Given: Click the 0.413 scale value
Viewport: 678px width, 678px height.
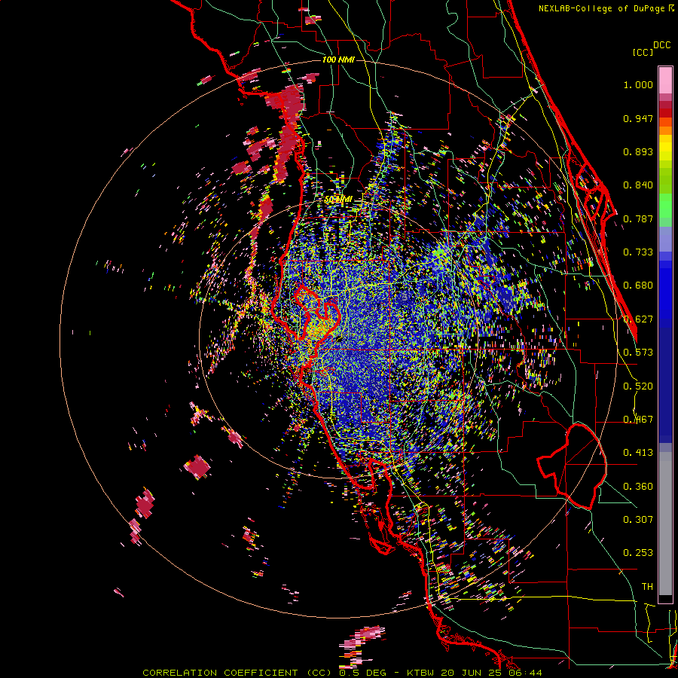Looking at the screenshot, I should coord(638,453).
